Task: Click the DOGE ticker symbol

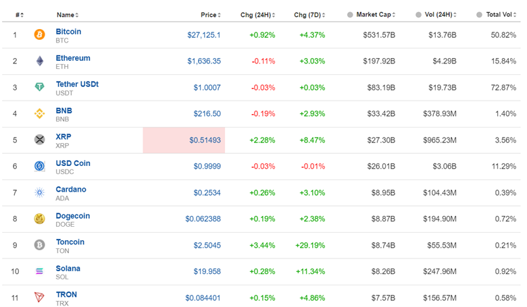Action: click(x=65, y=225)
